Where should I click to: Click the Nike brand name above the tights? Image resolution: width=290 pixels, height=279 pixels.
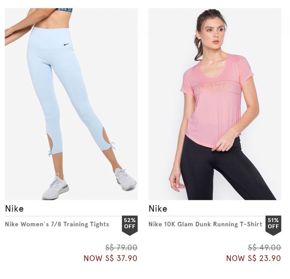coord(14,209)
